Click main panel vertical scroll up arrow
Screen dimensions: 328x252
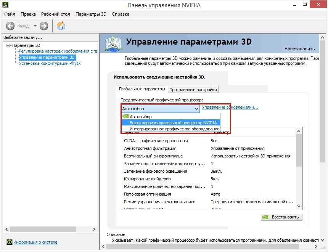click(322, 37)
